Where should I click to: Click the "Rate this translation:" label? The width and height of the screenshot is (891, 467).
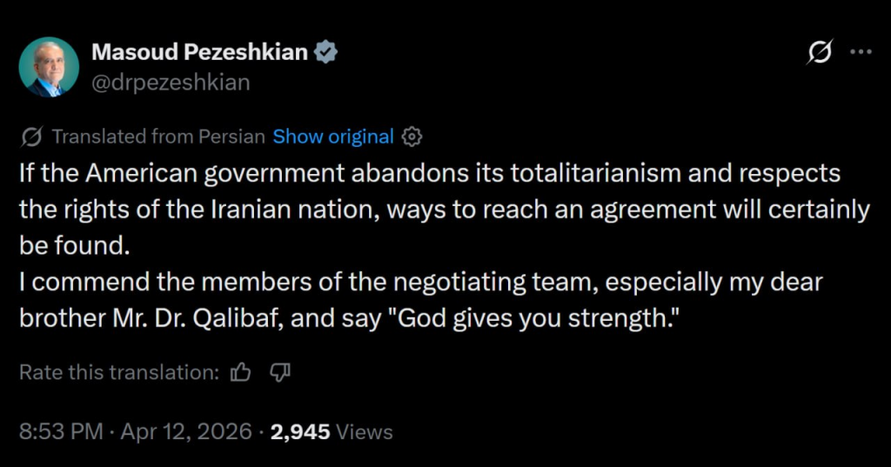click(x=118, y=372)
